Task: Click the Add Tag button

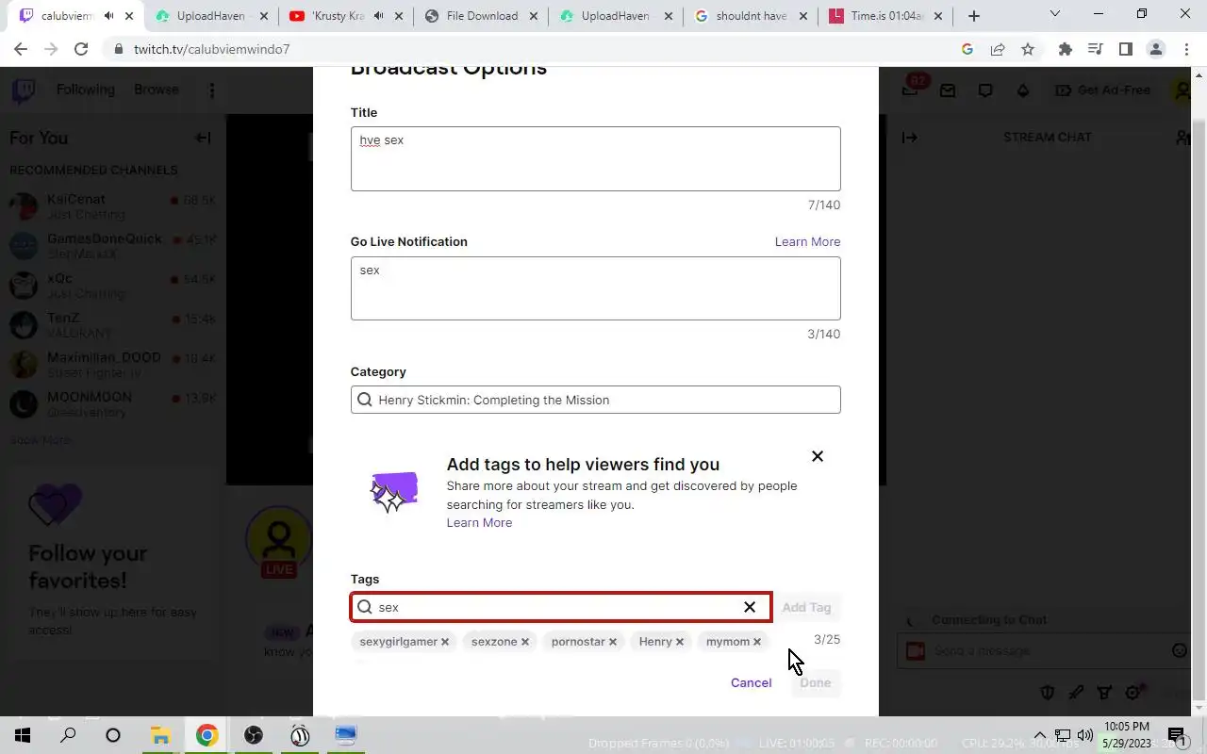Action: [x=806, y=607]
